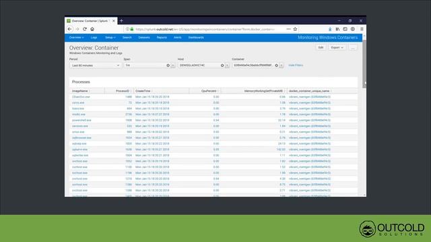Clear the Span filter value
This screenshot has width=431, height=242.
click(x=168, y=66)
